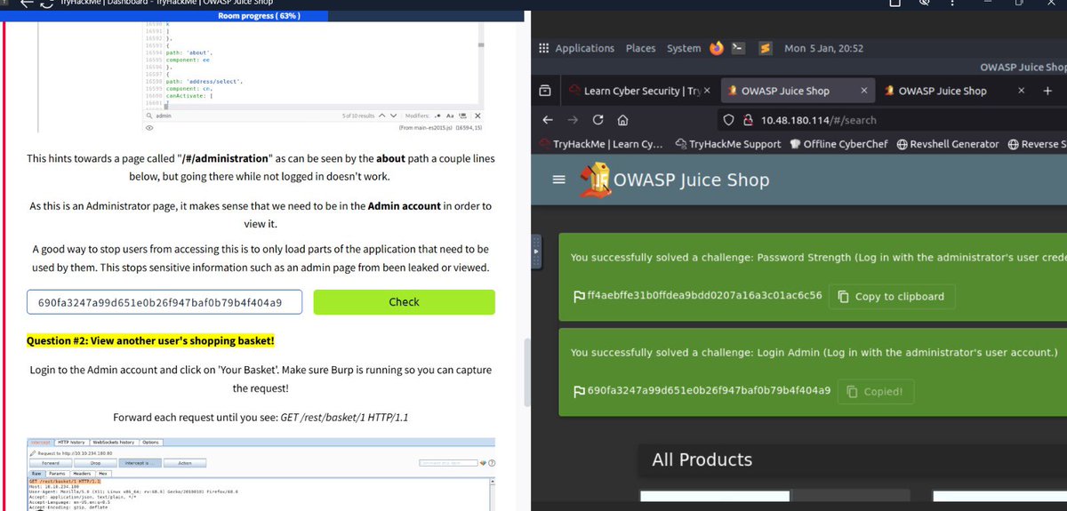The width and height of the screenshot is (1067, 511).
Task: Copy Password Strength flag to clipboard
Action: pyautogui.click(x=892, y=296)
